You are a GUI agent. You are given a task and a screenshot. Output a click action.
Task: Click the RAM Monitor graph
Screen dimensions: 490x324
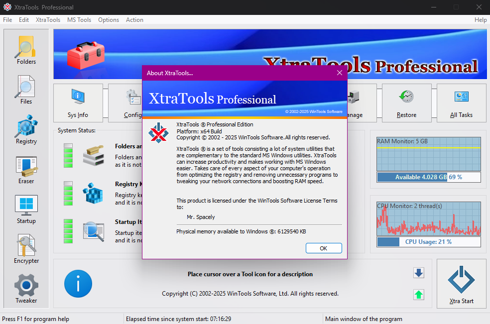coord(429,154)
